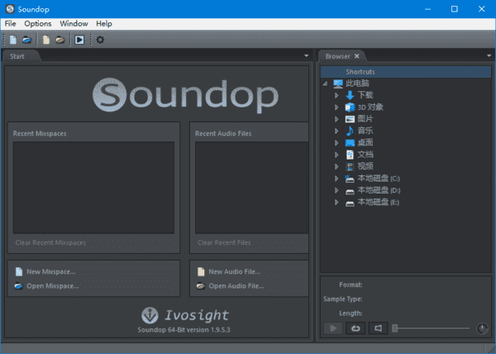Toggle loop playback in the Browser preview

click(355, 328)
